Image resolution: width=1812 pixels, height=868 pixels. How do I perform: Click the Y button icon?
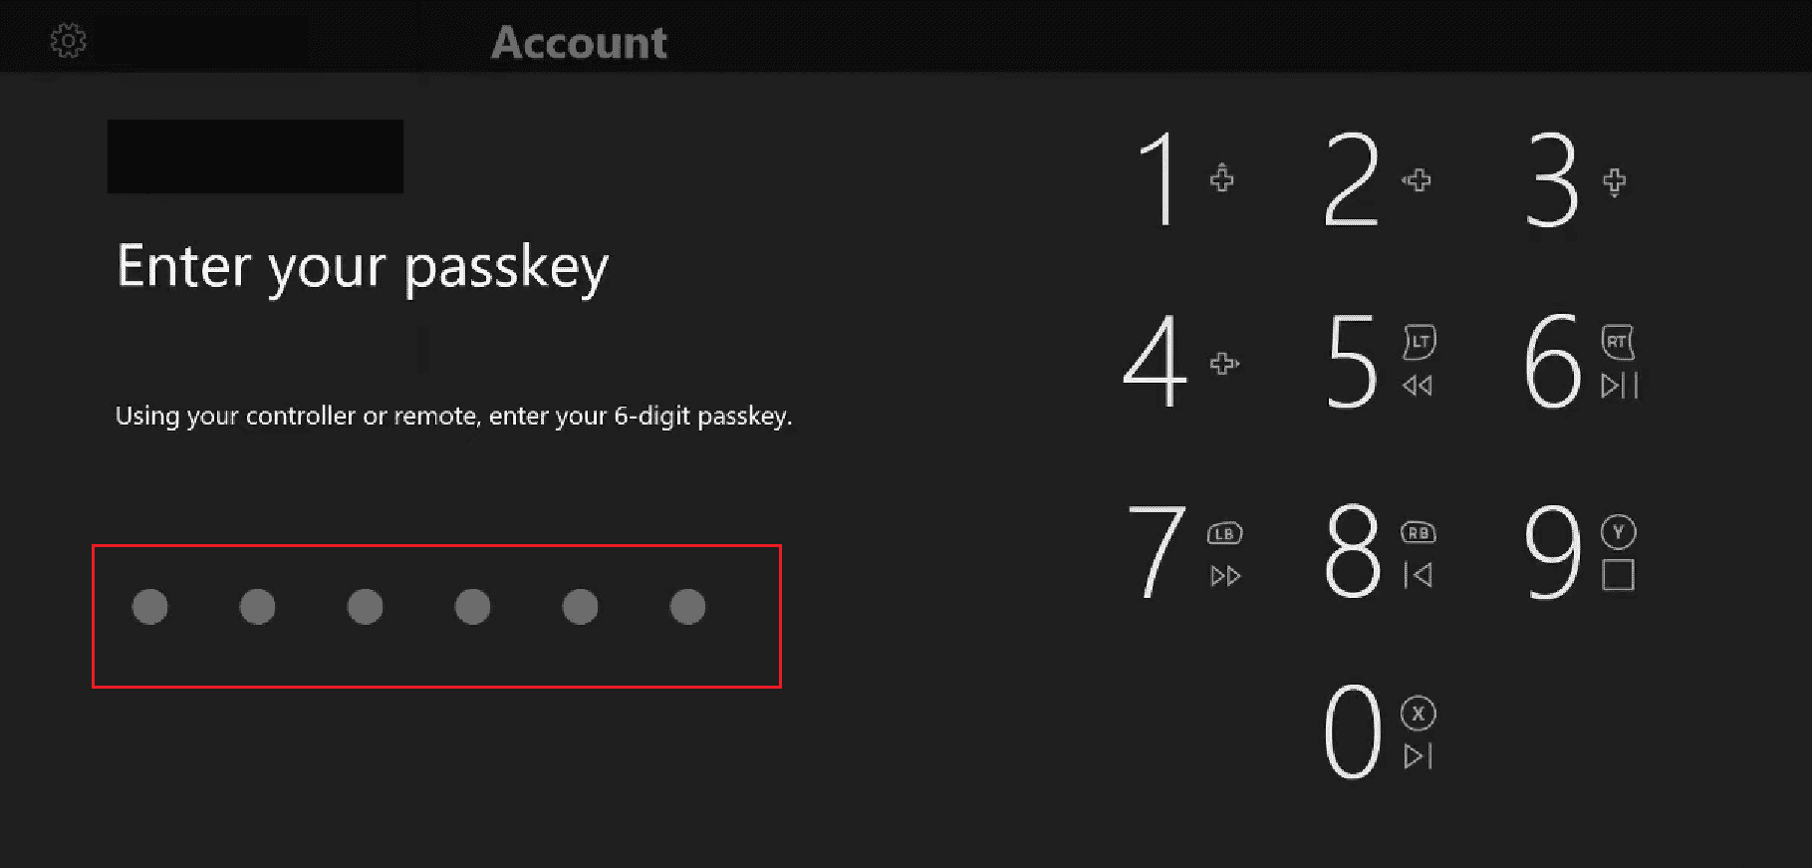coord(1619,532)
